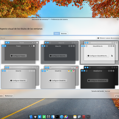
Task: Switch to the Tema tab
Action: (x=57, y=34)
